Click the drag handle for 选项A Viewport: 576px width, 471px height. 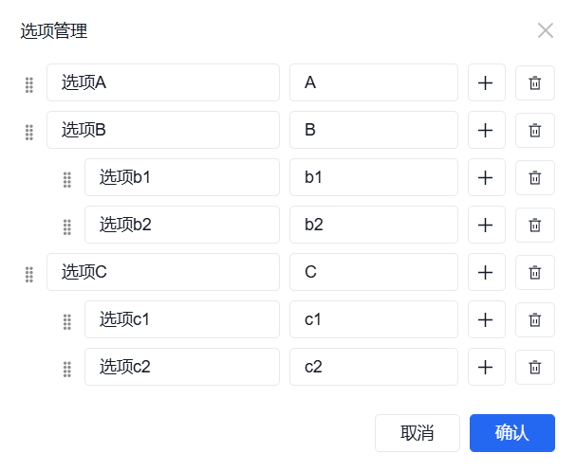tap(28, 84)
